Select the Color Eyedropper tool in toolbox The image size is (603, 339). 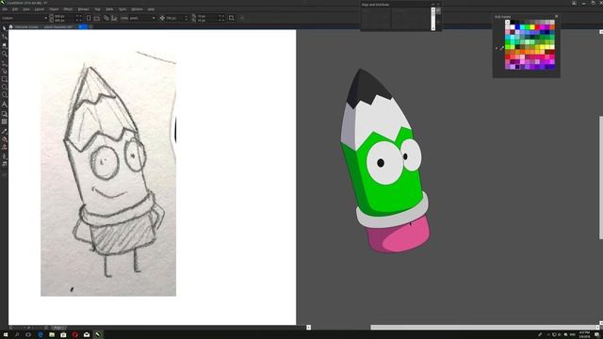4,131
